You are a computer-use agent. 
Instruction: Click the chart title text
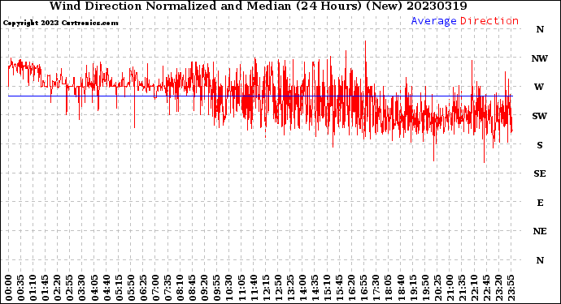[258, 6]
